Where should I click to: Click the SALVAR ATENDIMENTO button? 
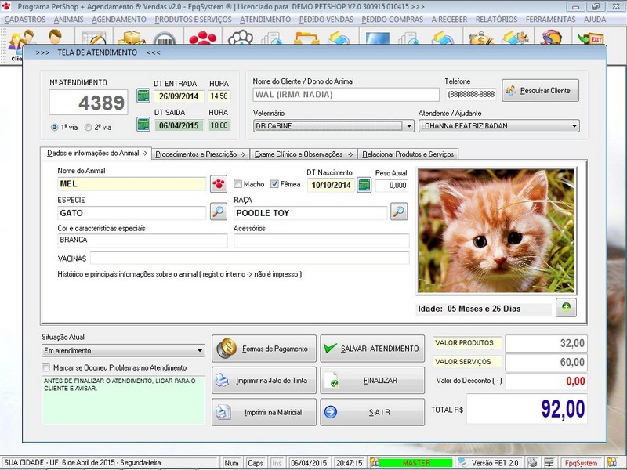pyautogui.click(x=371, y=349)
